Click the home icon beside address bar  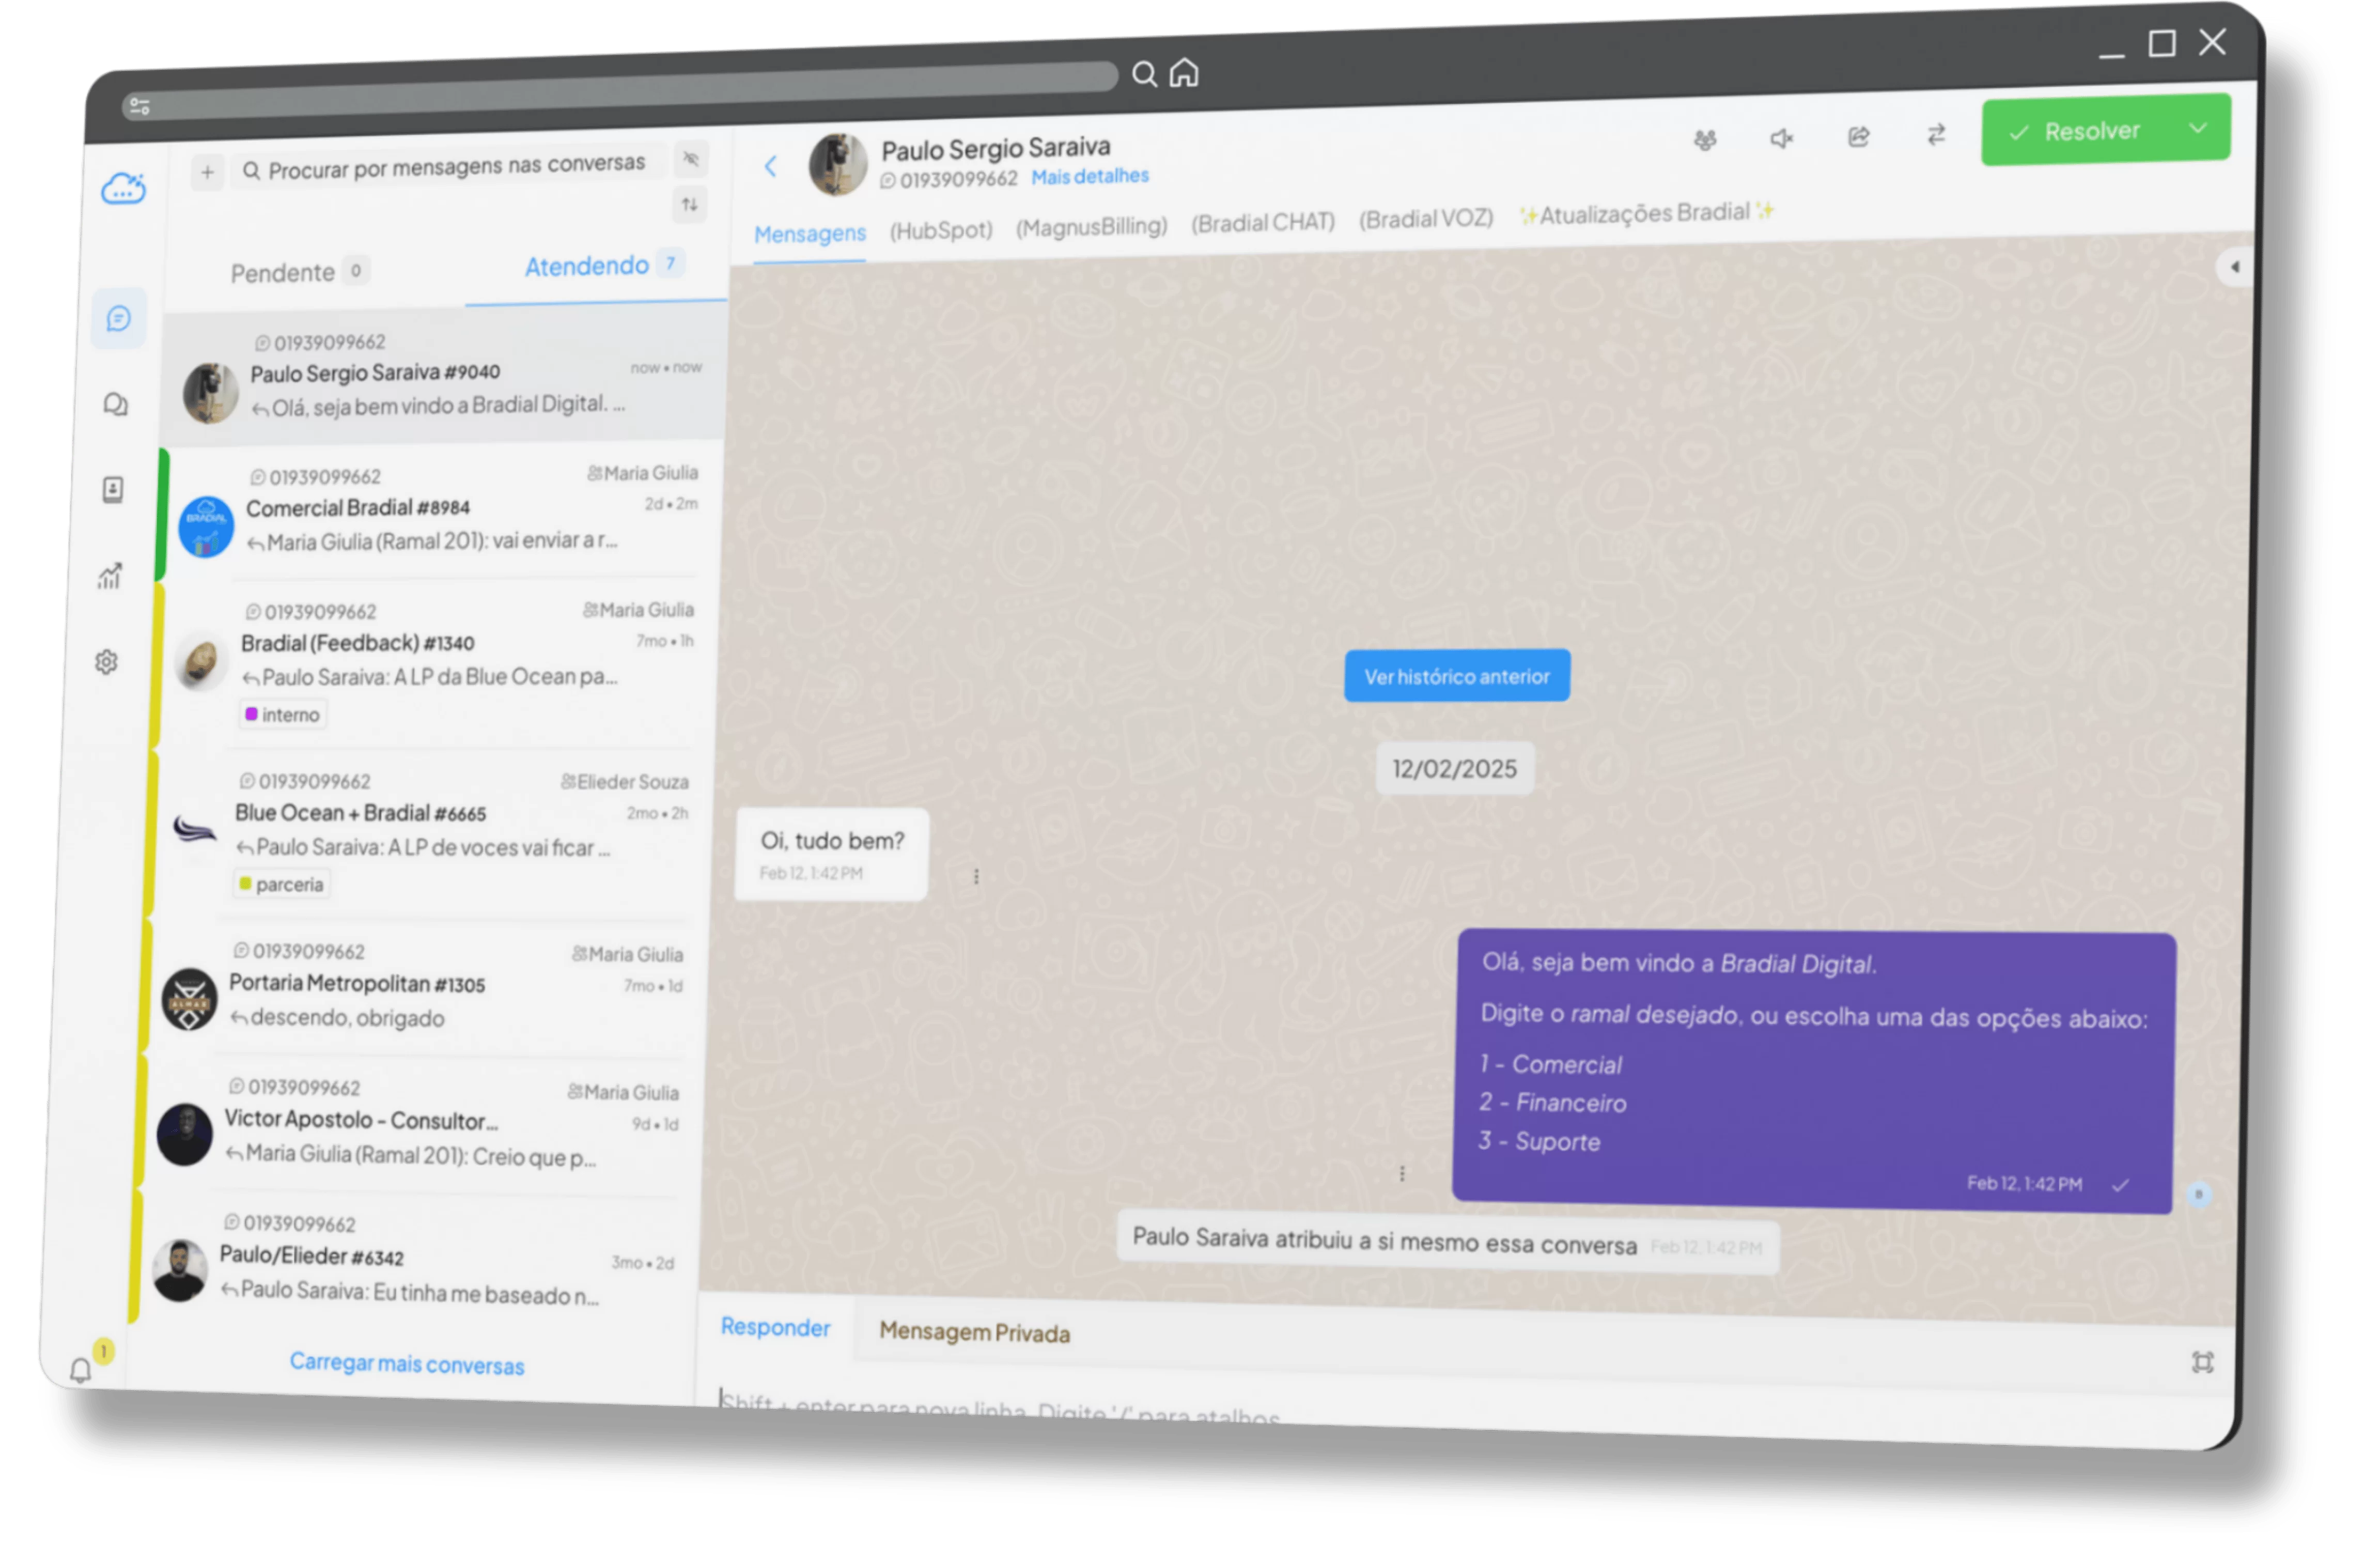pyautogui.click(x=1184, y=73)
